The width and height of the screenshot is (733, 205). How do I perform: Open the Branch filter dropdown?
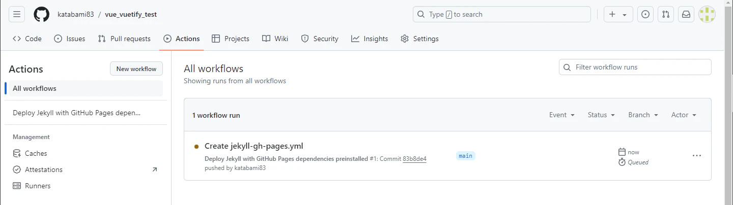point(643,115)
